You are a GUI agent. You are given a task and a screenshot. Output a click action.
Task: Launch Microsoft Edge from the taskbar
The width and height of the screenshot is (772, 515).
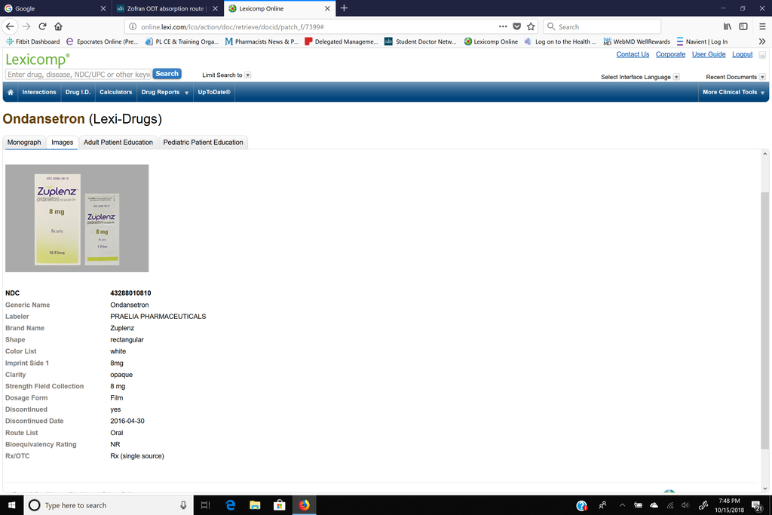(230, 505)
